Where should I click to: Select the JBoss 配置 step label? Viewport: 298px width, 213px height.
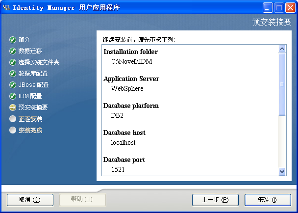(33, 85)
